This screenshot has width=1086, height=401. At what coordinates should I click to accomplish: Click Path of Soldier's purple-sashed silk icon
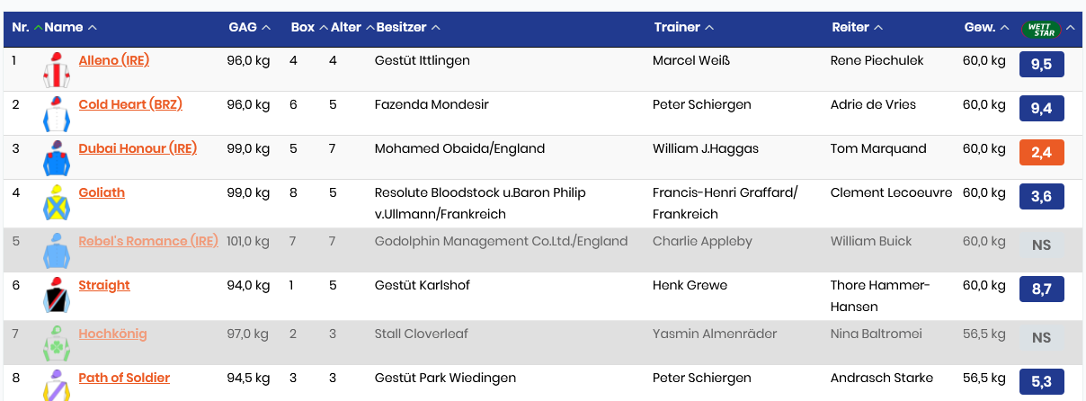56,384
